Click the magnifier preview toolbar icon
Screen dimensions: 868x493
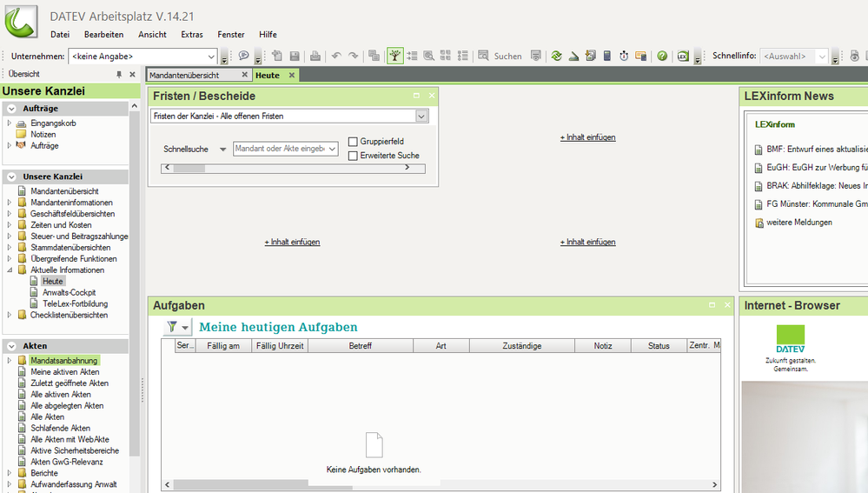(x=428, y=56)
